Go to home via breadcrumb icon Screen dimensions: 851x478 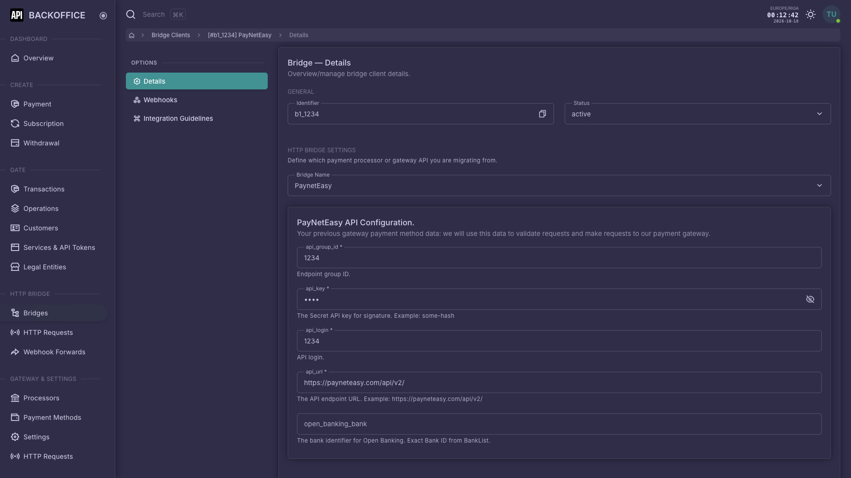tap(132, 35)
